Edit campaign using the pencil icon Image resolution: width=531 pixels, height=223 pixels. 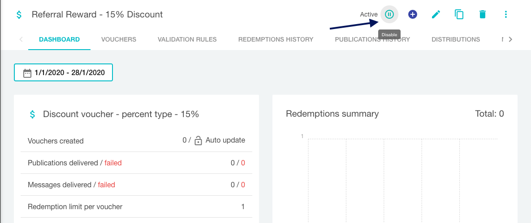(x=436, y=15)
